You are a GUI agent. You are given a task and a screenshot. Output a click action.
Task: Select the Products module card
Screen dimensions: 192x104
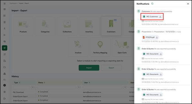tap(23, 26)
